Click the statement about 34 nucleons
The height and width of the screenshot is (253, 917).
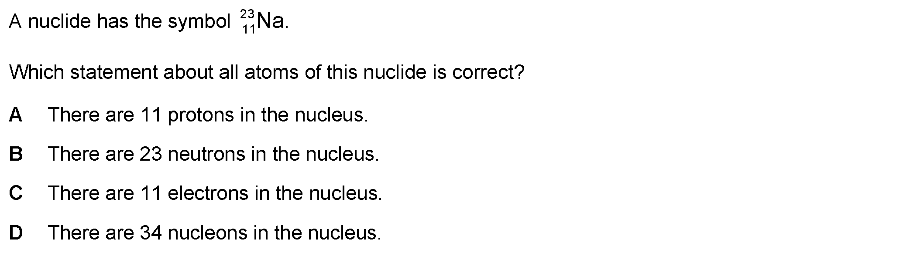click(214, 233)
